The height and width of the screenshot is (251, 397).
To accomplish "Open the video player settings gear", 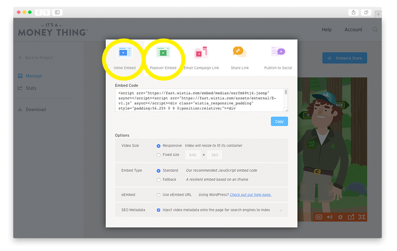I will click(x=340, y=217).
